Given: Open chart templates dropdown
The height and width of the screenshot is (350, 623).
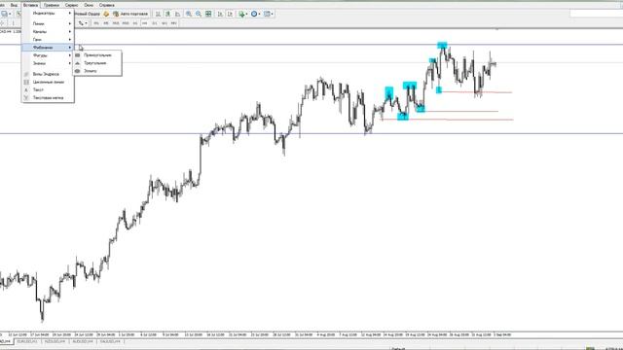Looking at the screenshot, I should pos(269,14).
